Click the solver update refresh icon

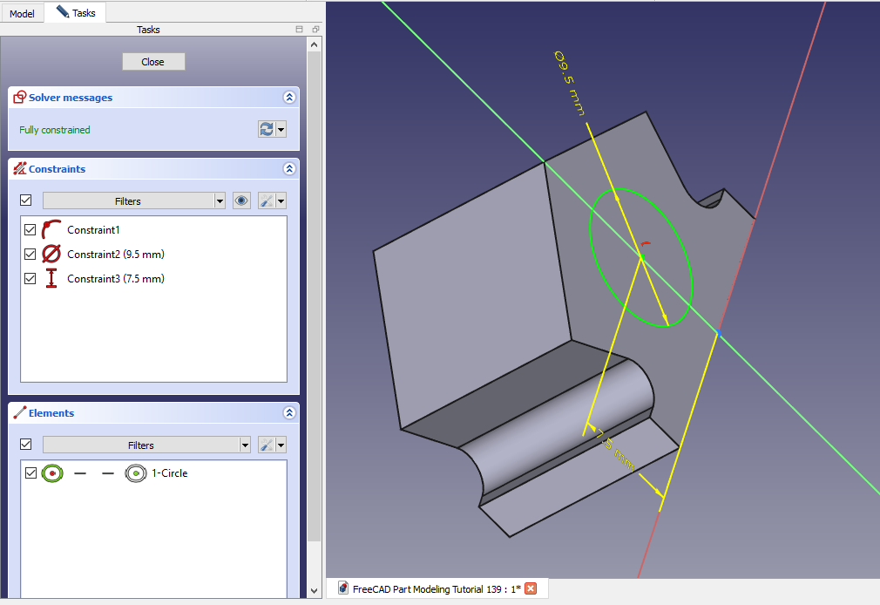(267, 129)
